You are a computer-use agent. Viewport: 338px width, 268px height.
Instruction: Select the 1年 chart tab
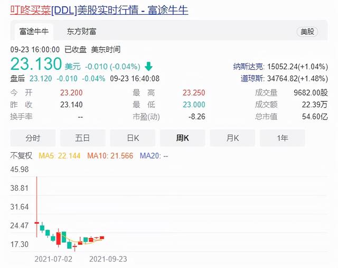tap(283, 138)
